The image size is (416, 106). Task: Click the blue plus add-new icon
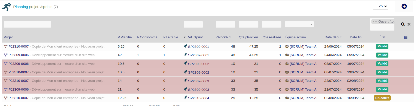404,6
